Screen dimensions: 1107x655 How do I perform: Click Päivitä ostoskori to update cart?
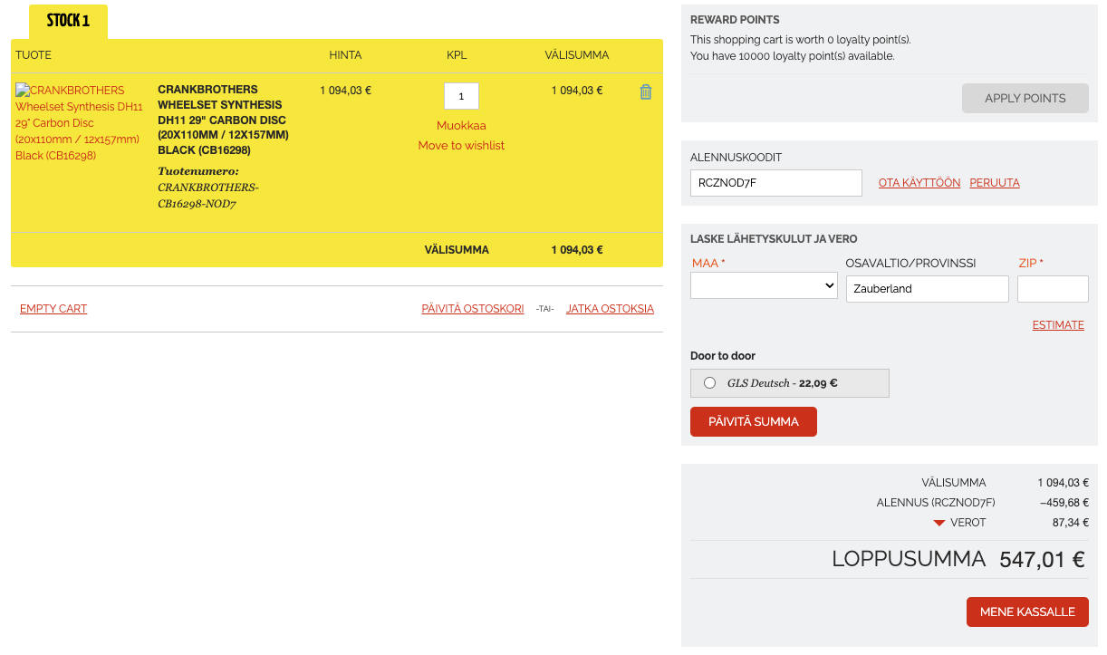[x=472, y=309]
